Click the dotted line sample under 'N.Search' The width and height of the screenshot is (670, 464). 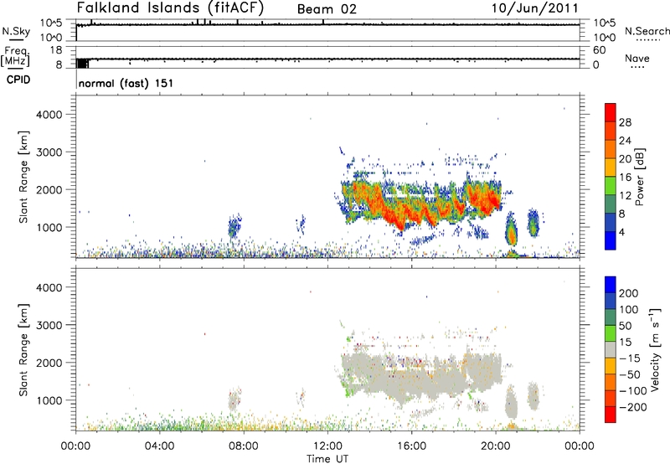pos(648,40)
